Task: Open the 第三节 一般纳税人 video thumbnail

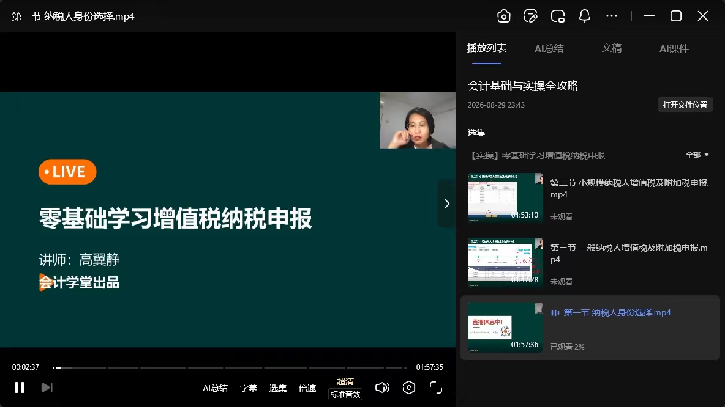Action: 505,263
